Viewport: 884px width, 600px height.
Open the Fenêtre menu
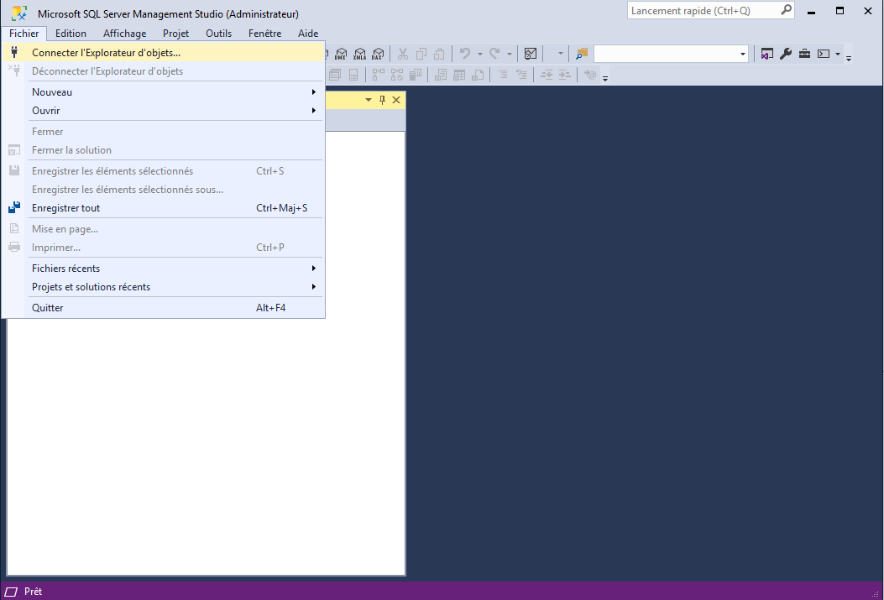click(265, 34)
